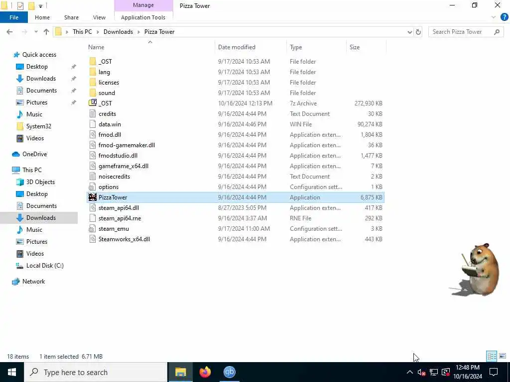
Task: Select the data.win file
Action: (236, 124)
